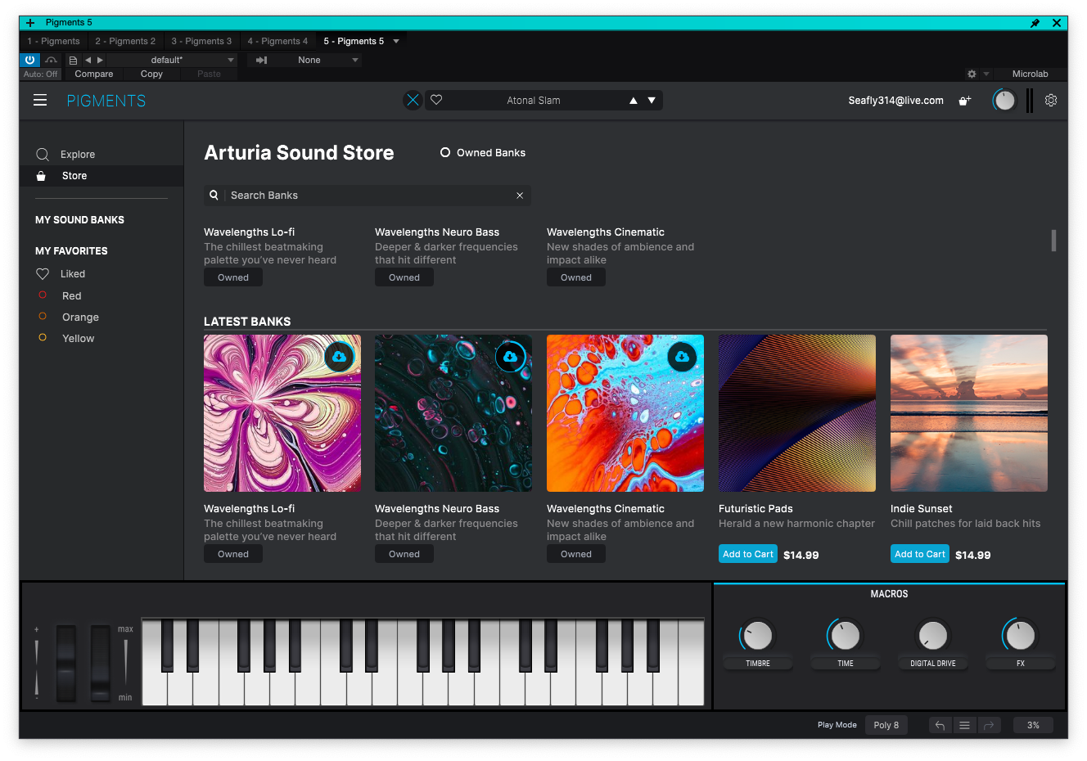The height and width of the screenshot is (761, 1087).
Task: Open the Pigments hamburger main menu
Action: 40,100
